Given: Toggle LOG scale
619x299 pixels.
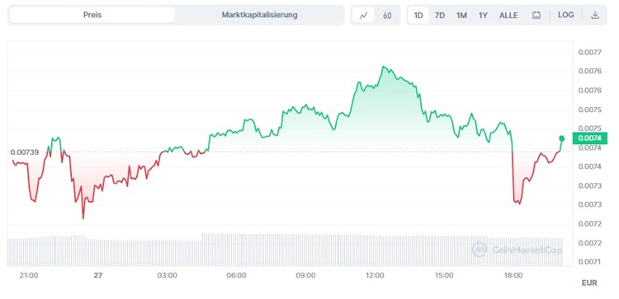Looking at the screenshot, I should point(565,15).
